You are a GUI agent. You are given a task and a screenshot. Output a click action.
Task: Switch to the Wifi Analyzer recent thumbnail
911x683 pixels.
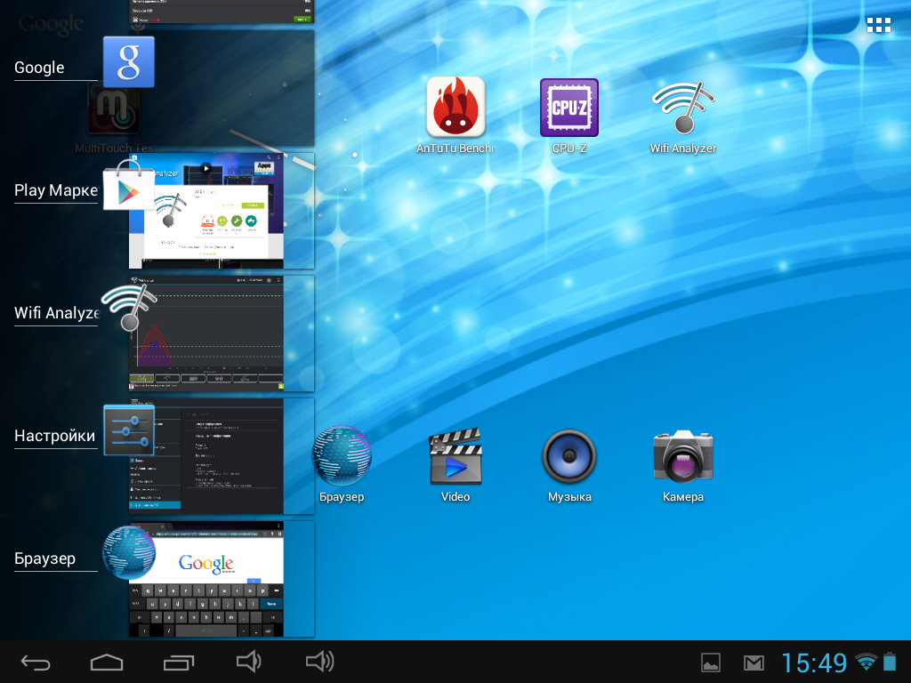(x=221, y=333)
